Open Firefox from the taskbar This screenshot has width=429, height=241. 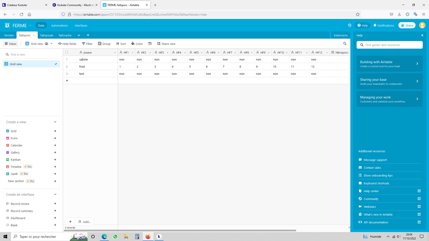click(148, 236)
